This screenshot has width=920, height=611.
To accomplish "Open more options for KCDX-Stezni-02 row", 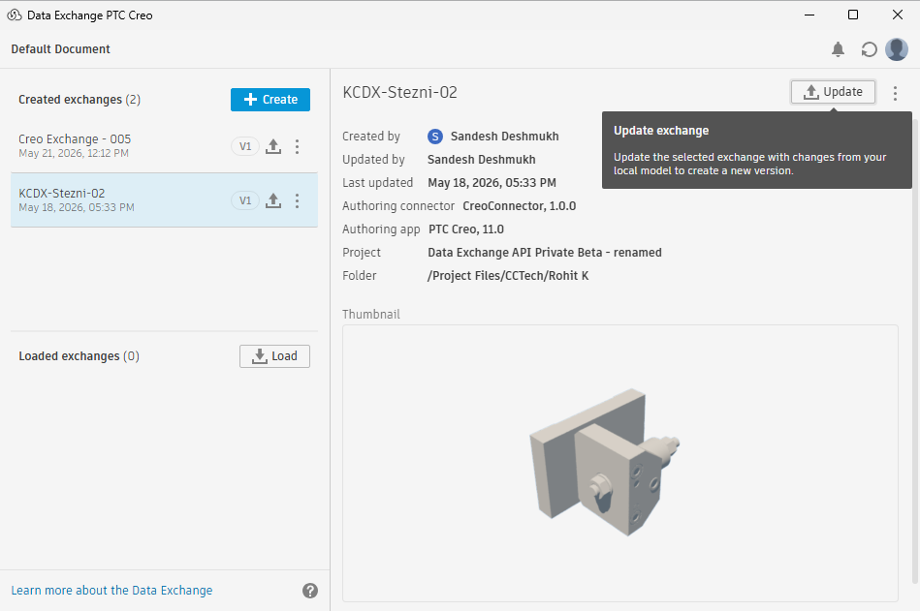I will [x=297, y=200].
